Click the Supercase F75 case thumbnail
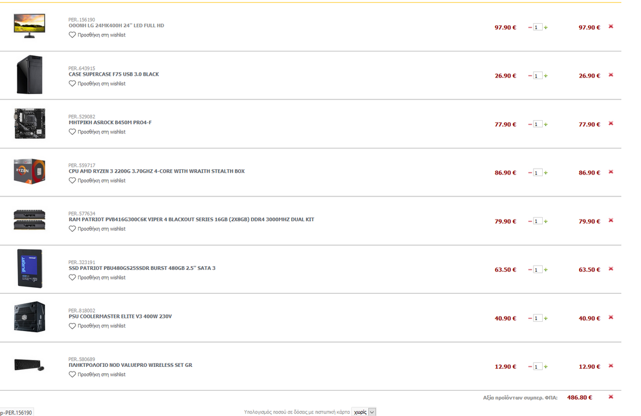This screenshot has height=416, width=641. pyautogui.click(x=29, y=75)
